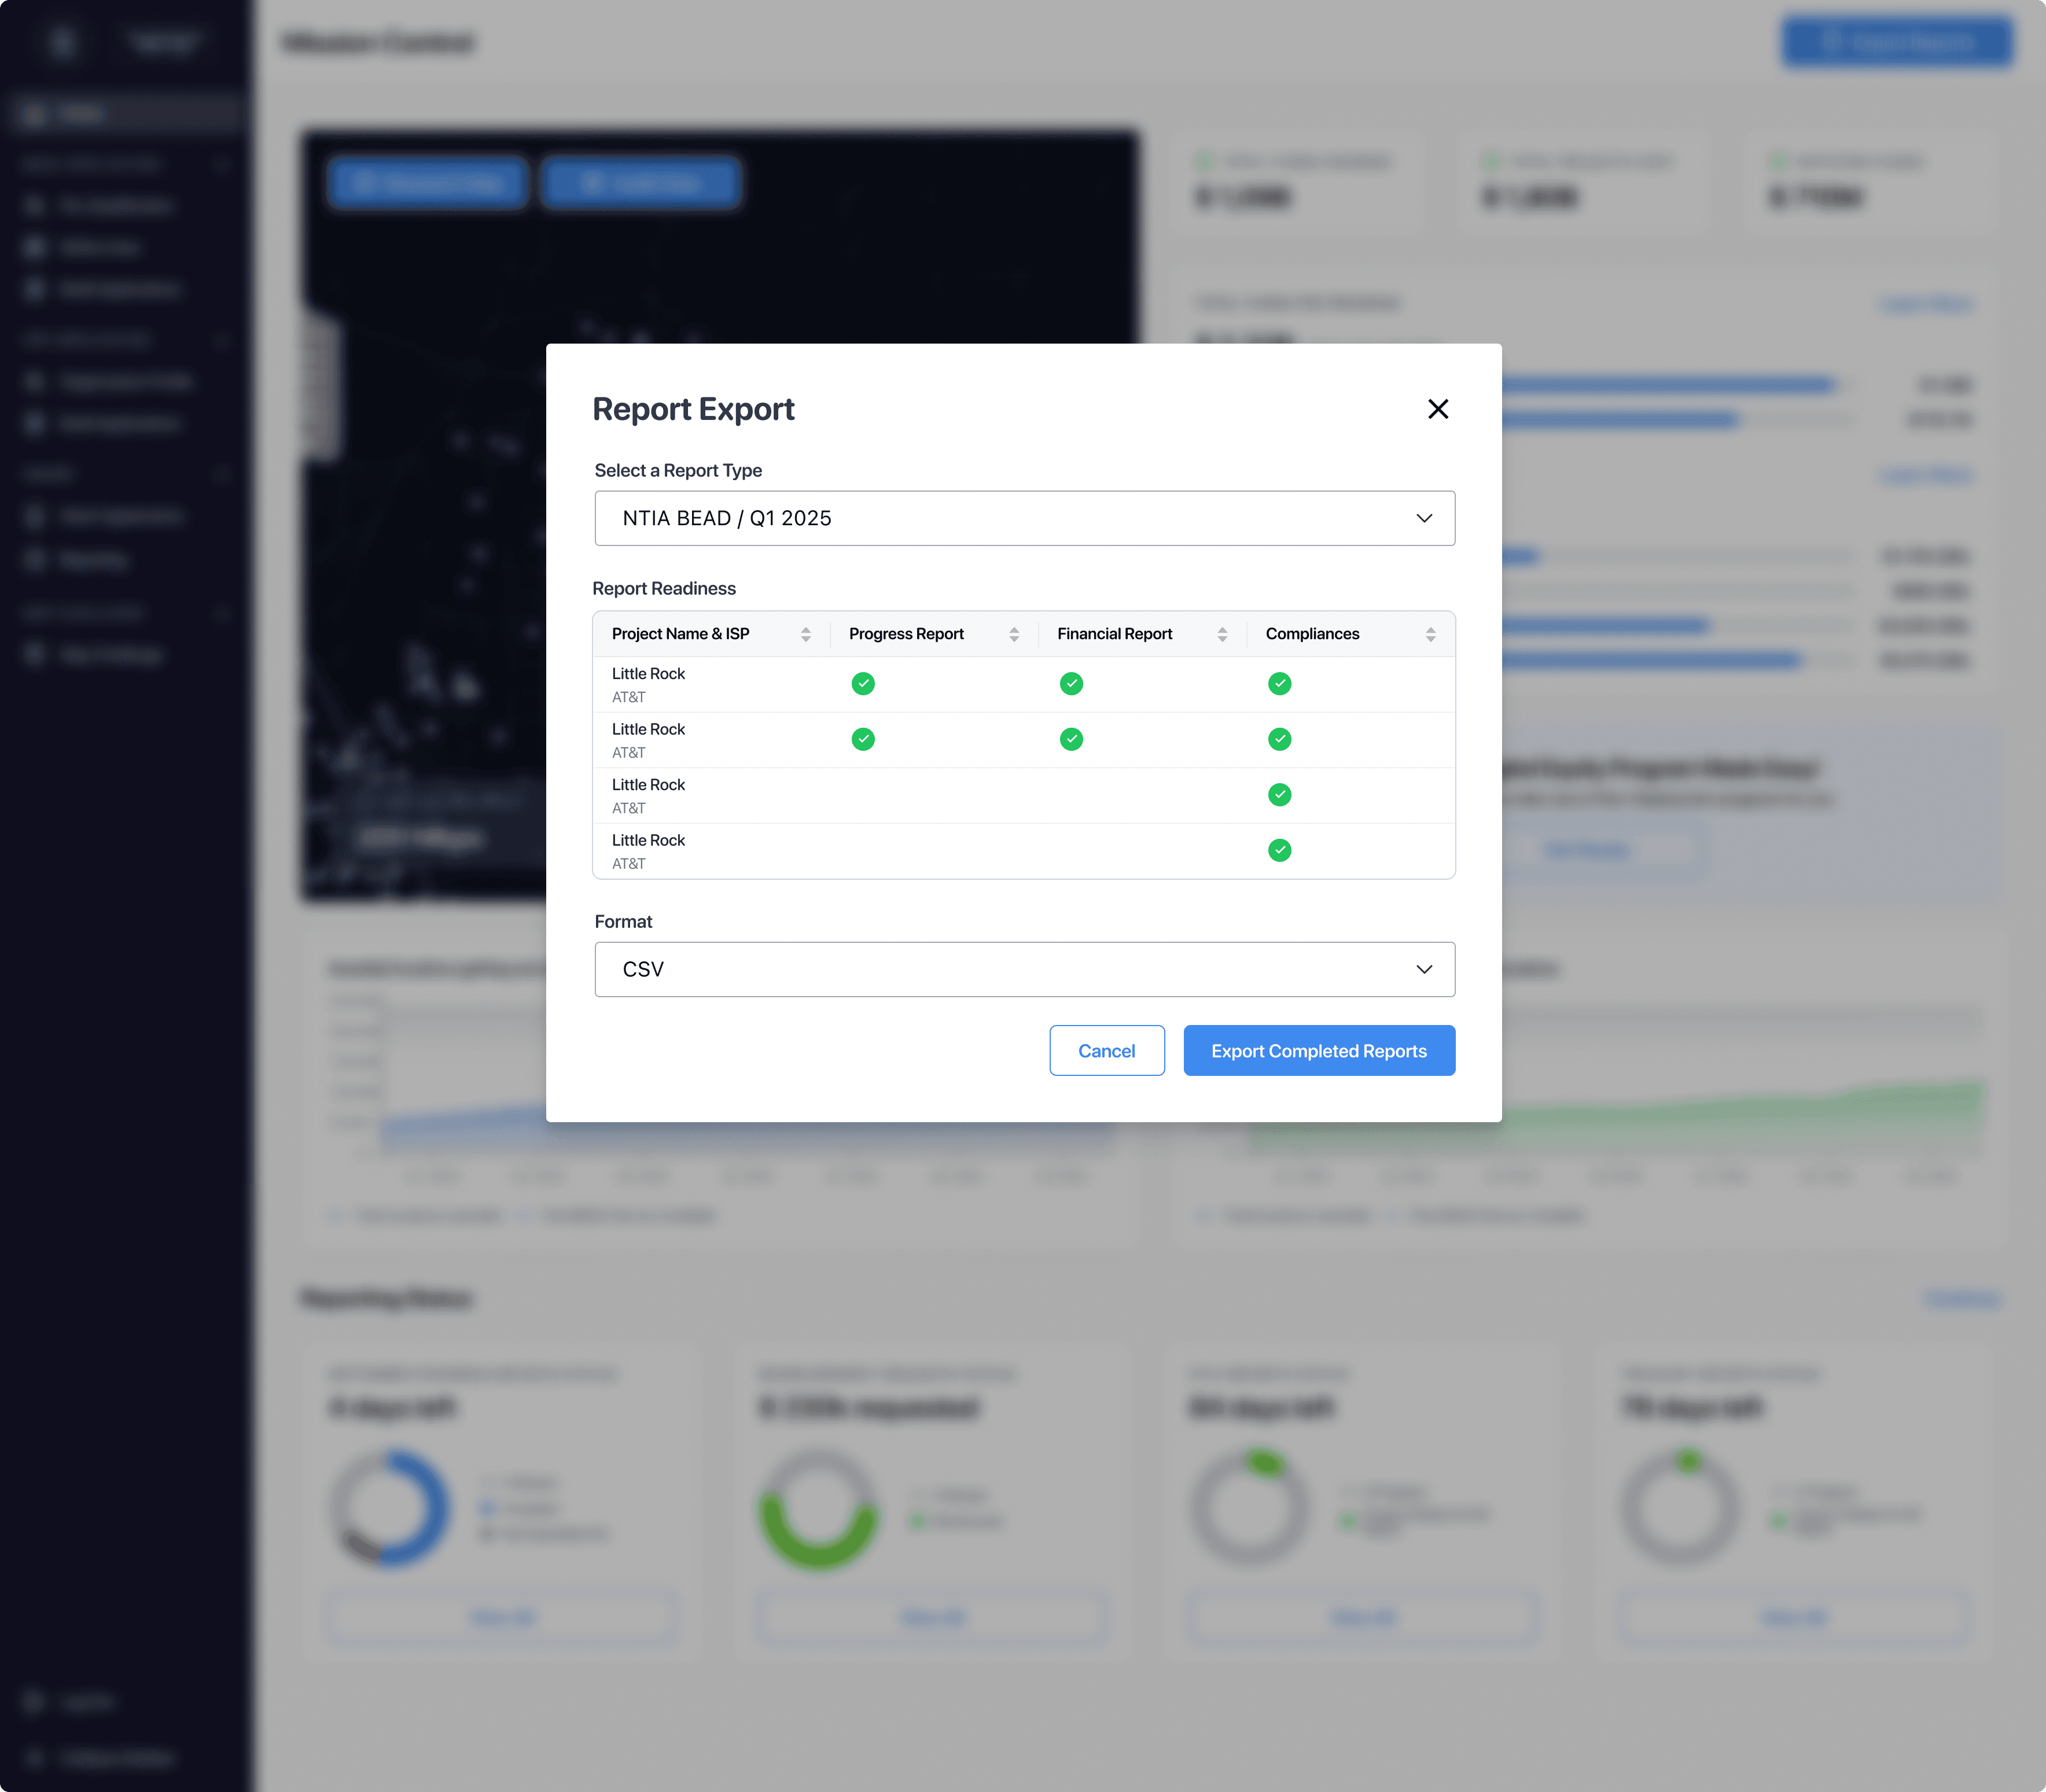Viewport: 2046px width, 1792px height.
Task: Click fourth row's Compliances green checkmark
Action: pos(1279,850)
